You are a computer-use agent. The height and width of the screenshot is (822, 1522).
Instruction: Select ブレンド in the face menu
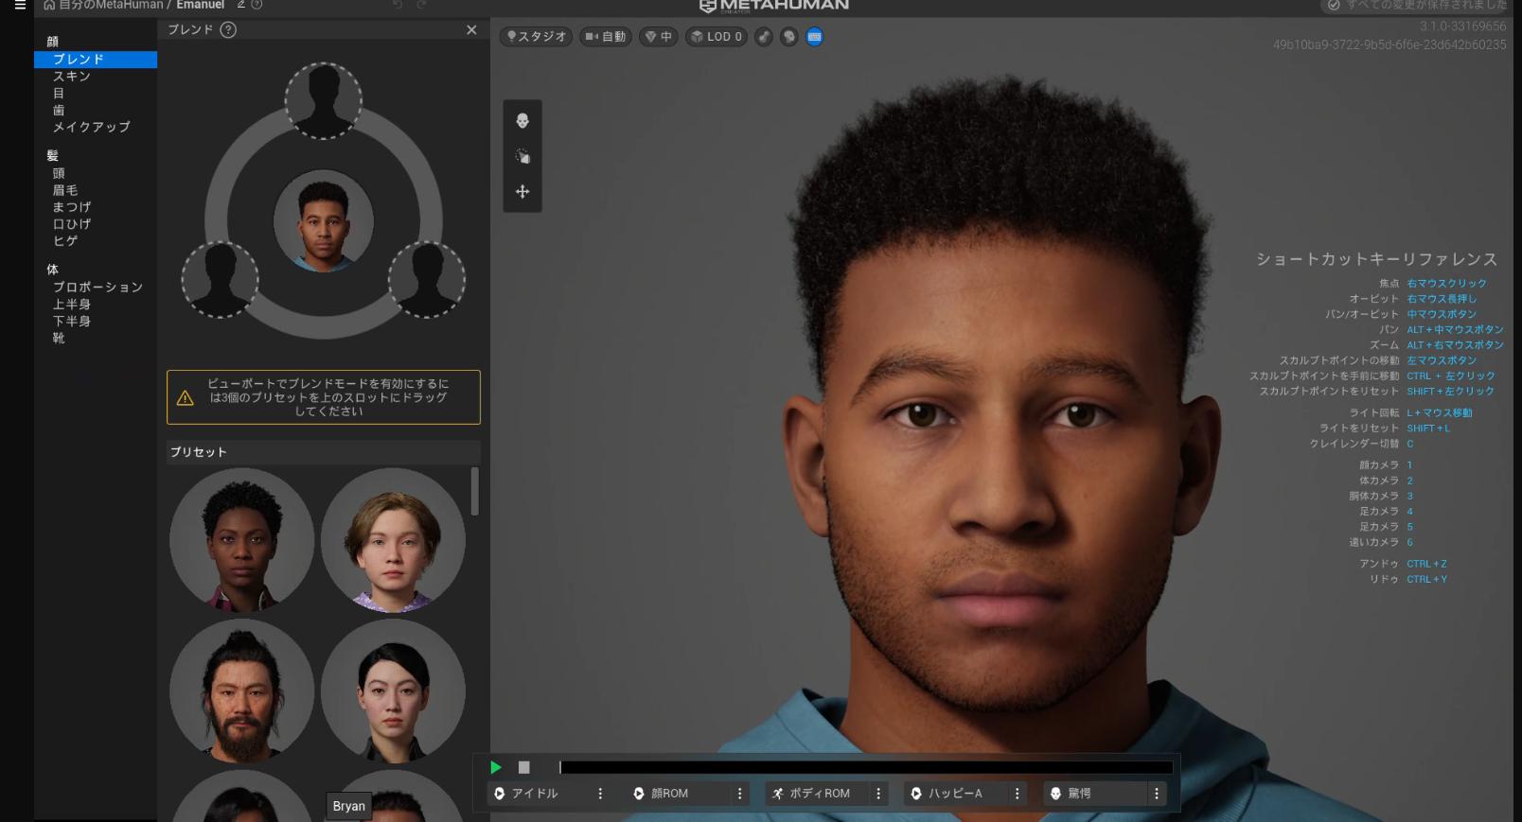96,60
